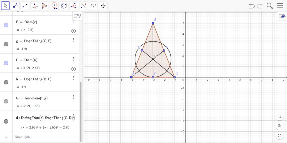This screenshot has width=287, height=143.
Task: Select point C on the graph
Action: [175, 77]
